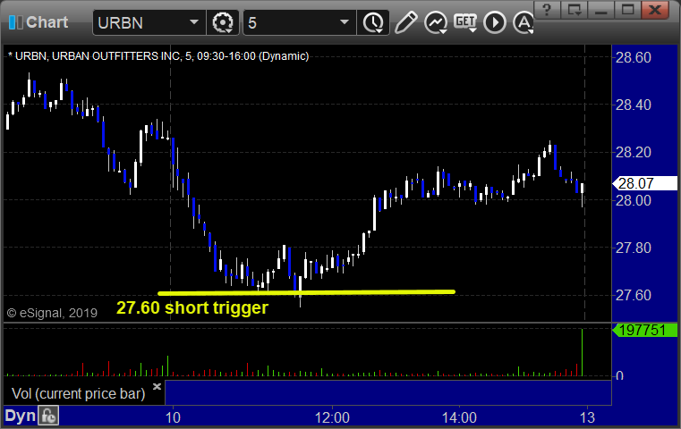The width and height of the screenshot is (681, 429).
Task: Click the alerts A icon
Action: coord(524,22)
